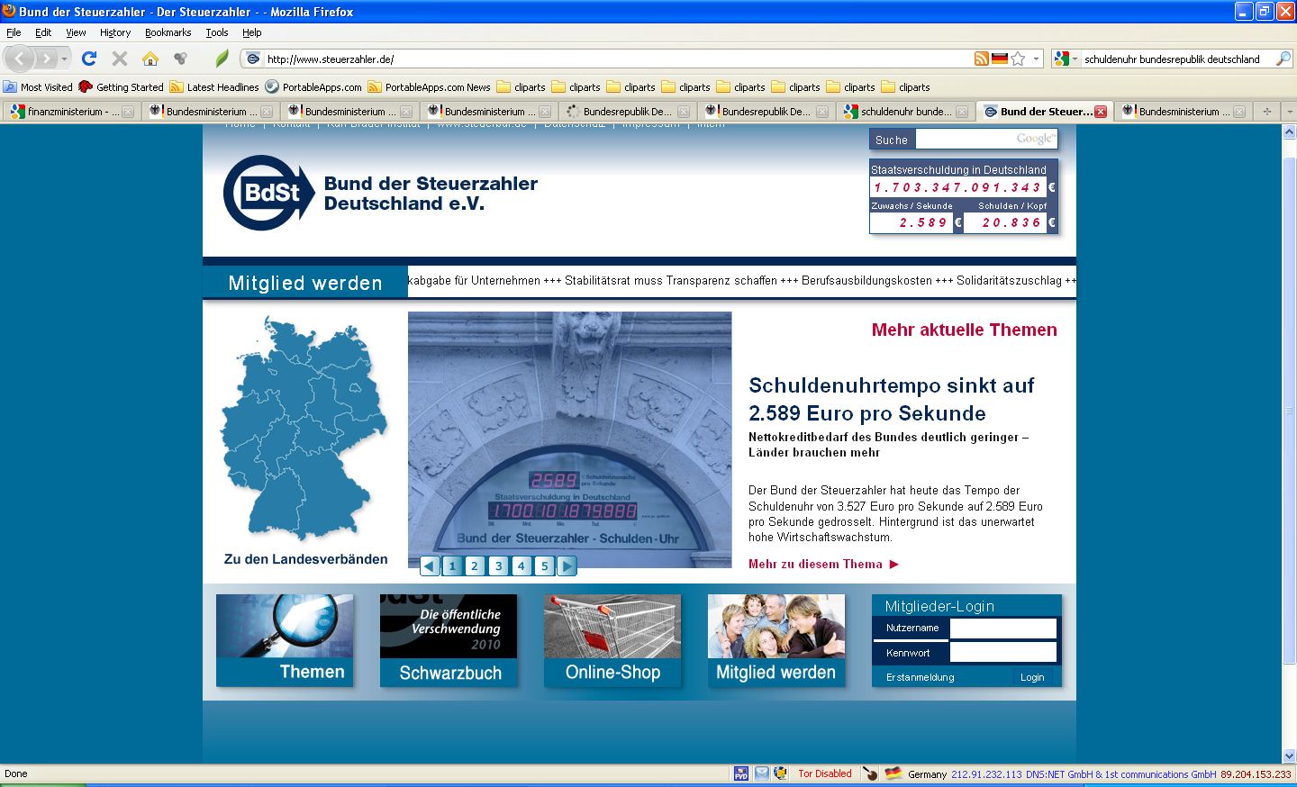Screen dimensions: 1297x787
Task: Click the Germany flag icon in the status bar
Action: coord(893,773)
